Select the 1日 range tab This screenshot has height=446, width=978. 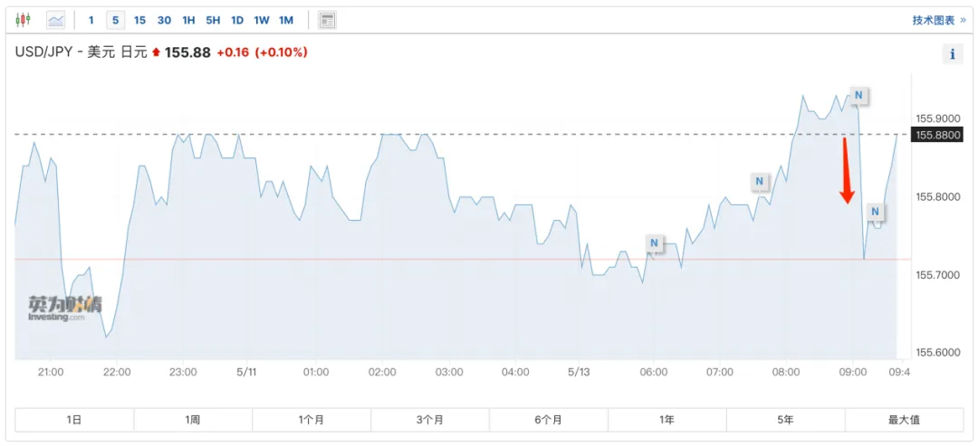[74, 420]
